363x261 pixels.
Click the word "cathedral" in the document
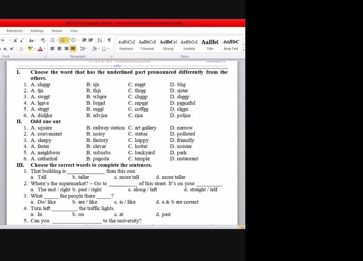(x=48, y=159)
